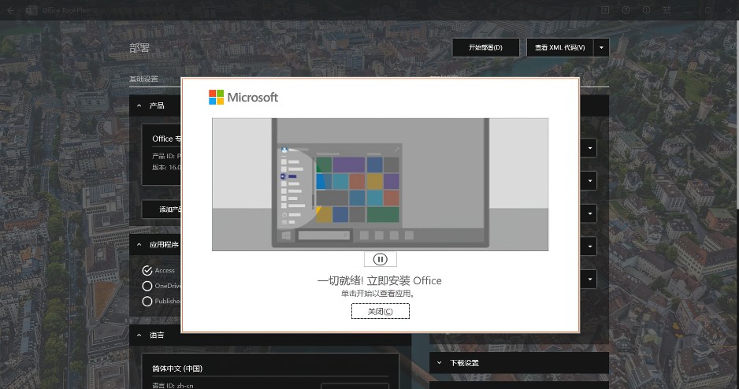Click the 添加产品 button

click(162, 209)
